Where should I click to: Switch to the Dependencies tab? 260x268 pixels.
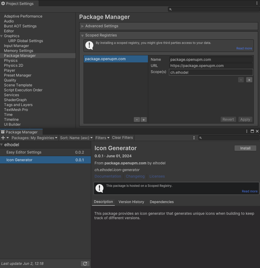pos(162,202)
